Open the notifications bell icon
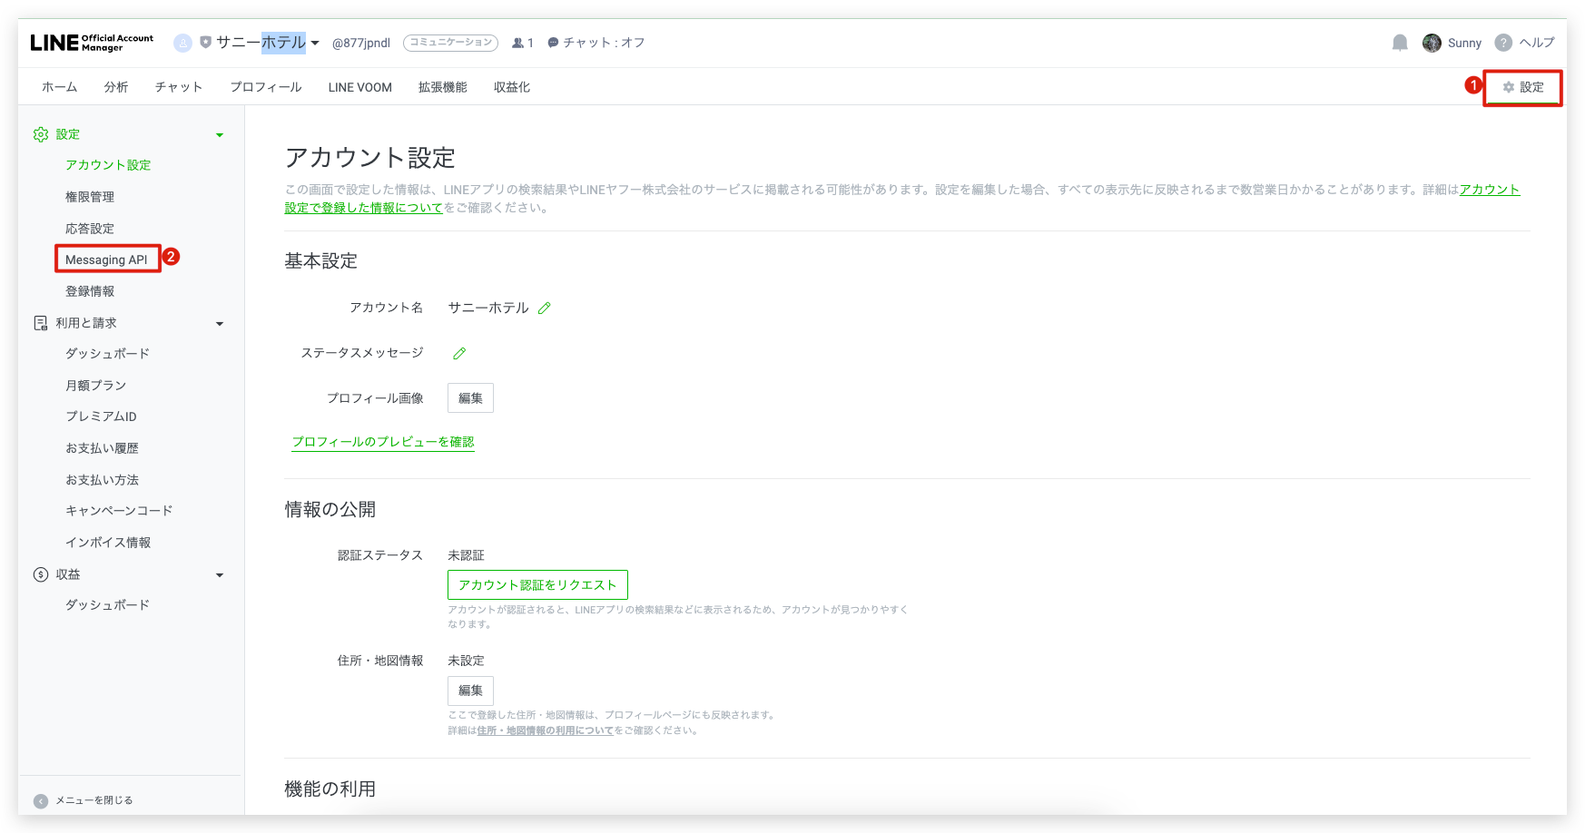The width and height of the screenshot is (1585, 833). [x=1400, y=43]
